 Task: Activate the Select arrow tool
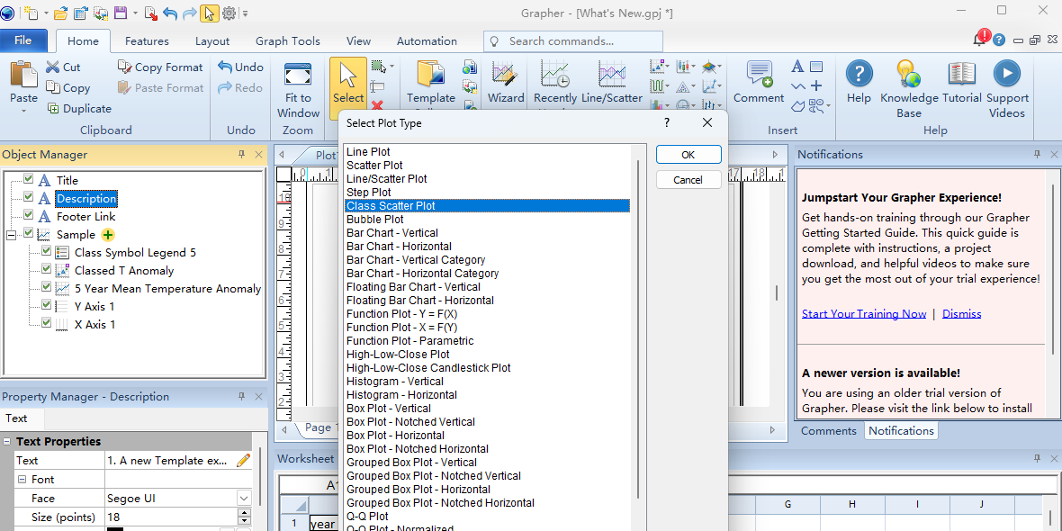pyautogui.click(x=348, y=83)
